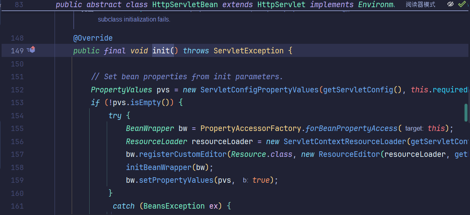This screenshot has width=470, height=215.
Task: Click the overriding-method gutter icon on line 149
Action: click(31, 50)
